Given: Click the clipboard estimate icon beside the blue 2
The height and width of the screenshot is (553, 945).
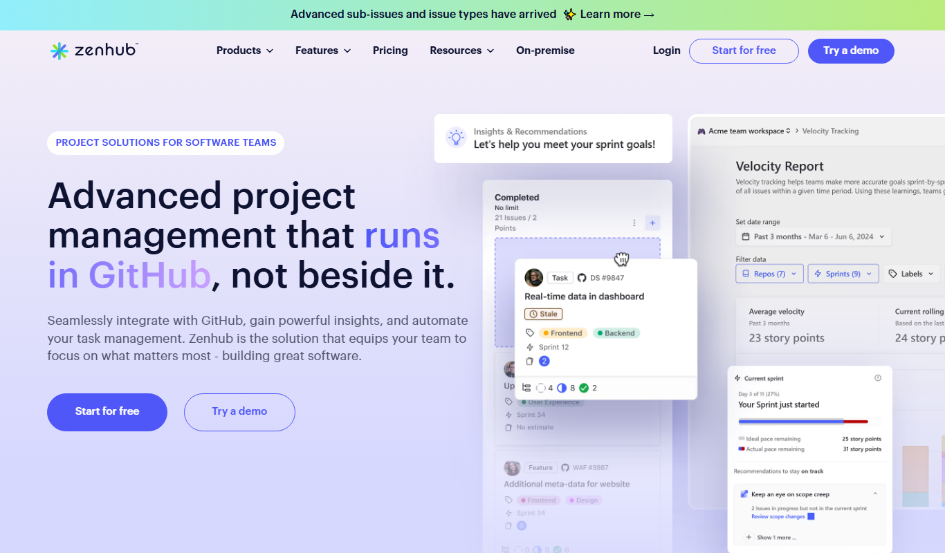Looking at the screenshot, I should [x=530, y=361].
